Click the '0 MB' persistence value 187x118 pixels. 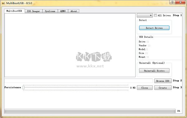coord(133,88)
